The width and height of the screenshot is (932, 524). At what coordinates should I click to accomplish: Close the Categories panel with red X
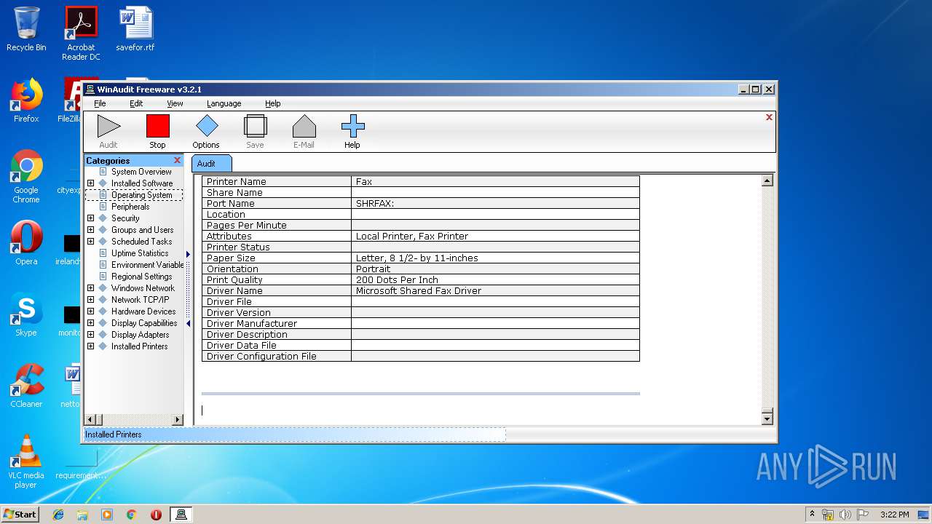pos(177,160)
